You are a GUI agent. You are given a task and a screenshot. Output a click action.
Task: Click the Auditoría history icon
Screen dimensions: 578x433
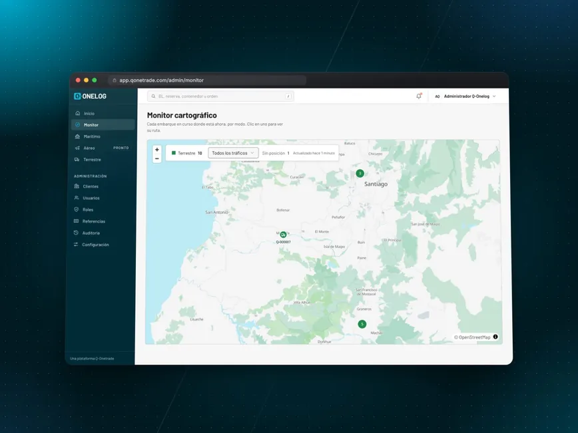click(x=76, y=233)
